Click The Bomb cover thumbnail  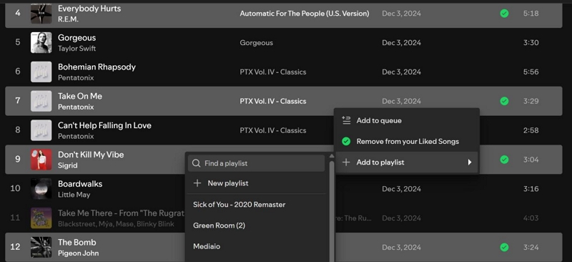(41, 248)
